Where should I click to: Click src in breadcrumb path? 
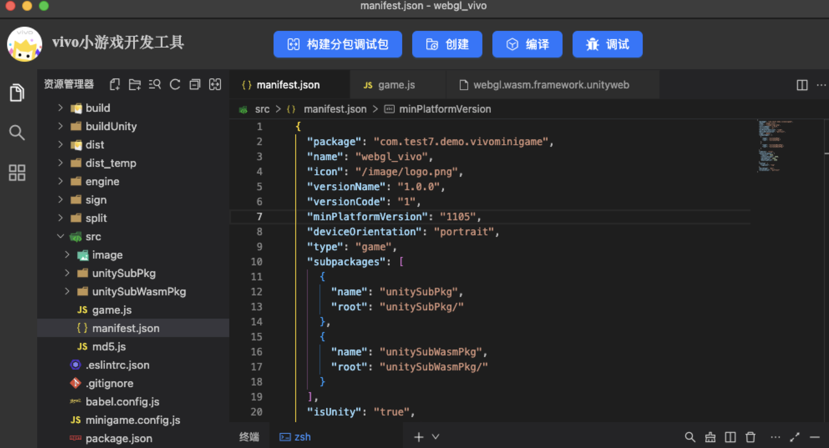(262, 109)
